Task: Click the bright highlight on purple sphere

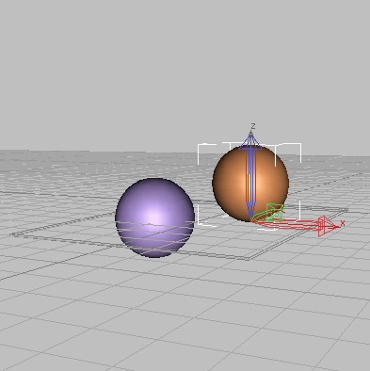Action: point(153,217)
